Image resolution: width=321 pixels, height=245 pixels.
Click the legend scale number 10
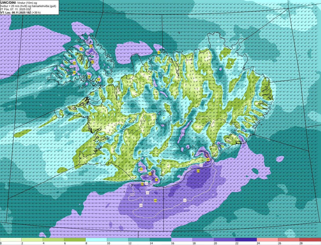pyautogui.click(x=108, y=243)
